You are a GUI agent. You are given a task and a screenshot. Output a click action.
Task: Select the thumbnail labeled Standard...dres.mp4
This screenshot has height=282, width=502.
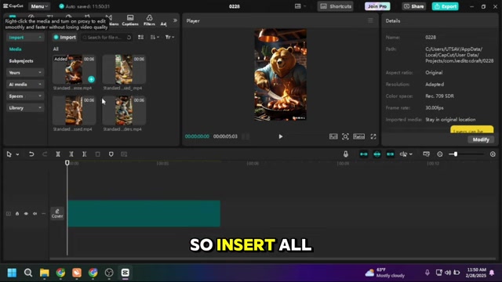[124, 110]
